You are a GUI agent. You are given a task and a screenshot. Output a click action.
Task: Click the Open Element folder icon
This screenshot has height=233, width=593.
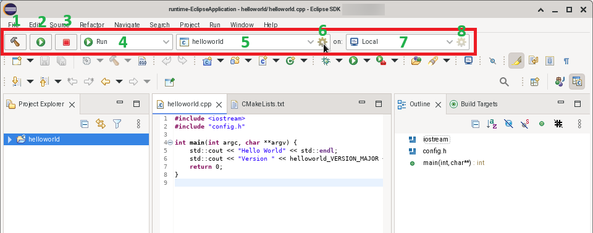coord(416,61)
